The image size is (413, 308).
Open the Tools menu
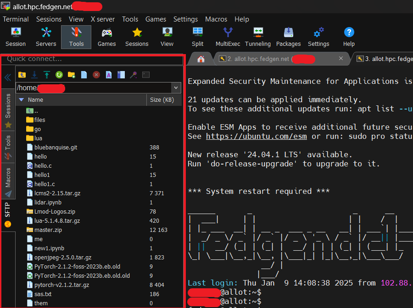pyautogui.click(x=130, y=19)
